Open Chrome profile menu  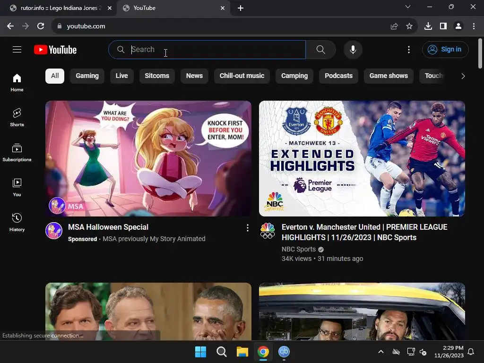(x=458, y=26)
